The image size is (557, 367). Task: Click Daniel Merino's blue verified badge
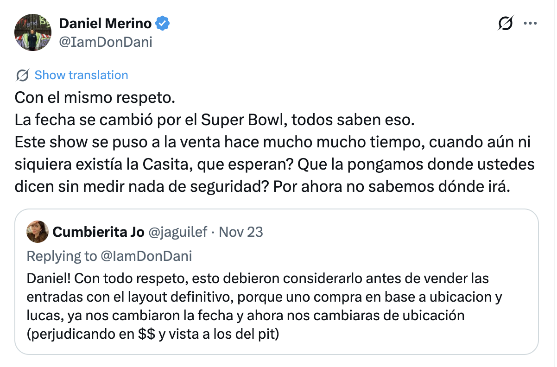pyautogui.click(x=162, y=24)
